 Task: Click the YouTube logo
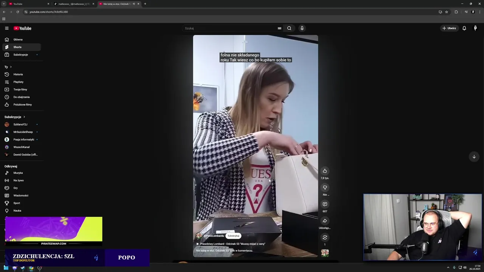pos(23,28)
